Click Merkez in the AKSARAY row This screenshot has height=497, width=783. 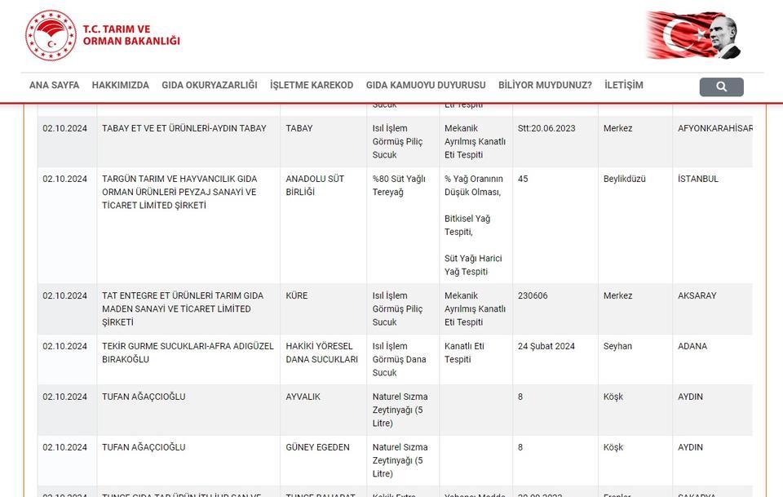617,295
